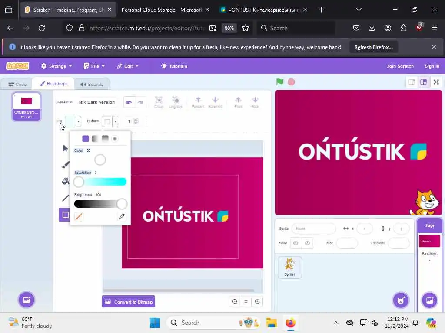Show sprite with open eye toggle
This screenshot has width=445, height=333.
[x=296, y=243]
